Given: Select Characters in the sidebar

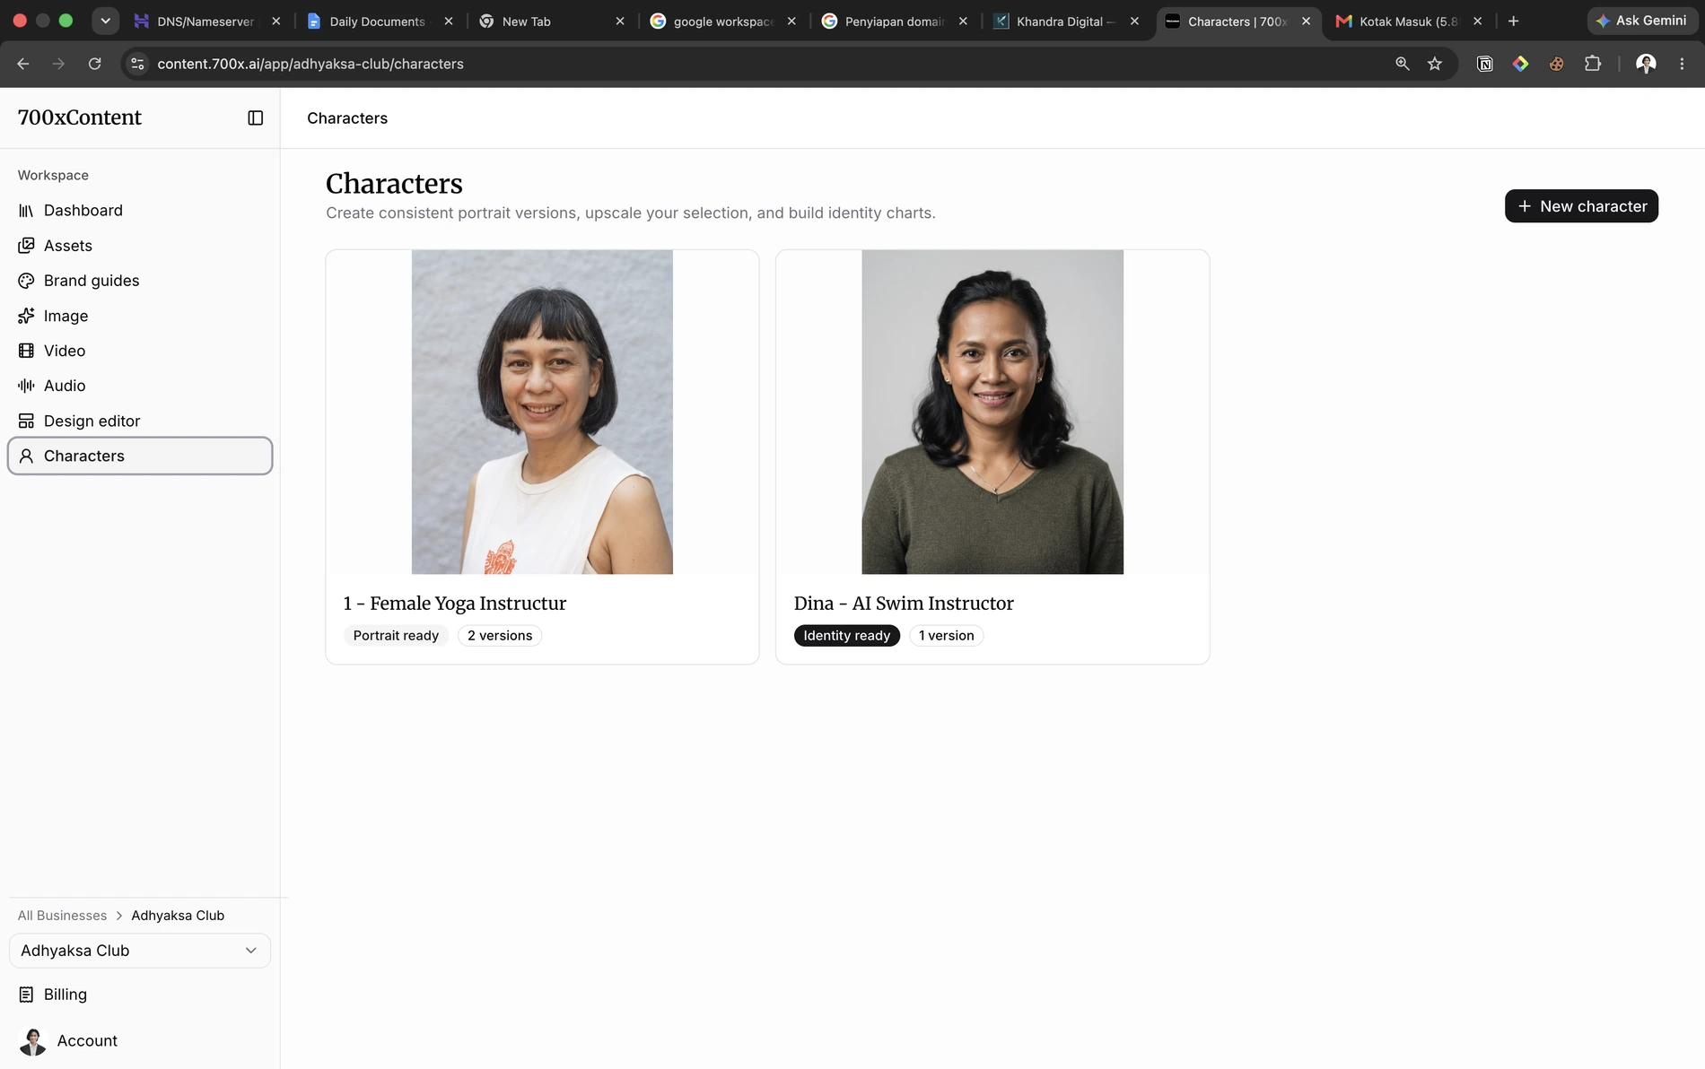Looking at the screenshot, I should (140, 456).
